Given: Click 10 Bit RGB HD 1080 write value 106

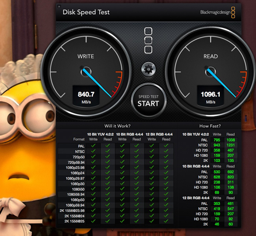Looking at the screenshot, I should click(x=217, y=187).
